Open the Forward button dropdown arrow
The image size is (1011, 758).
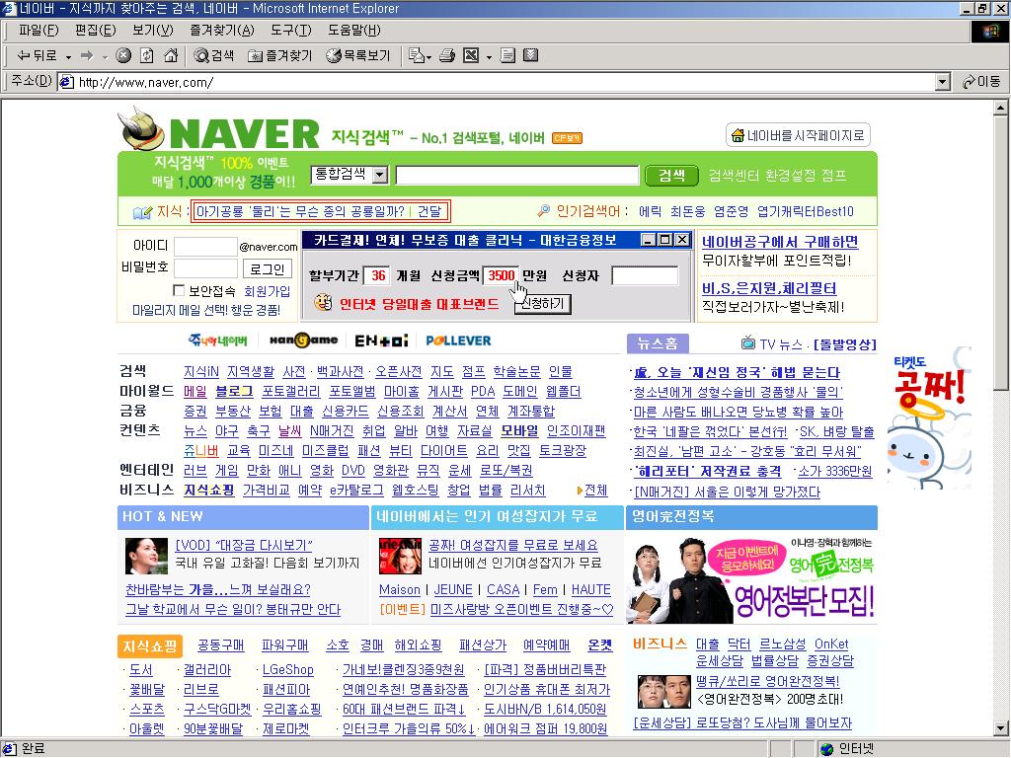click(x=105, y=56)
